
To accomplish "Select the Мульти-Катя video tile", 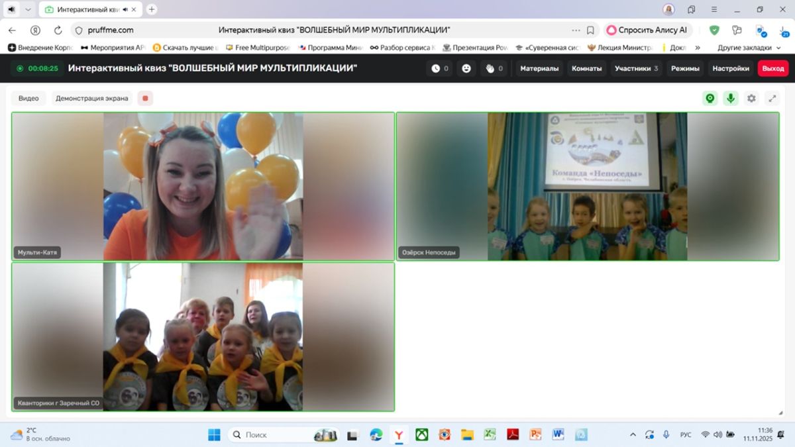I will 203,185.
